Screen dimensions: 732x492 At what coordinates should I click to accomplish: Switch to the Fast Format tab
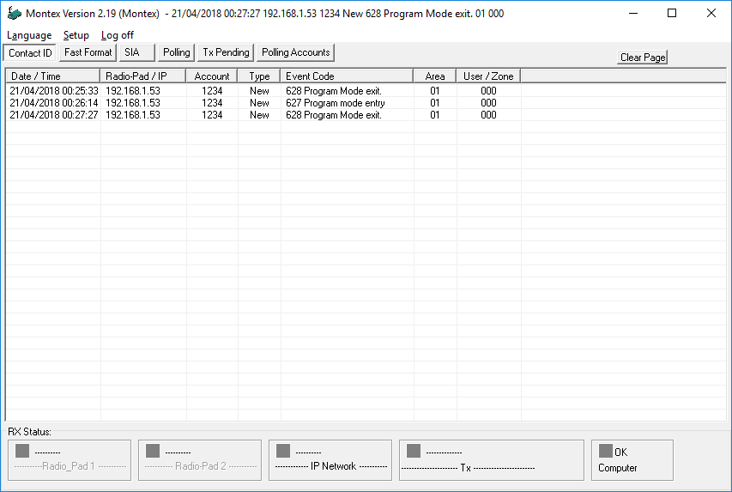88,52
